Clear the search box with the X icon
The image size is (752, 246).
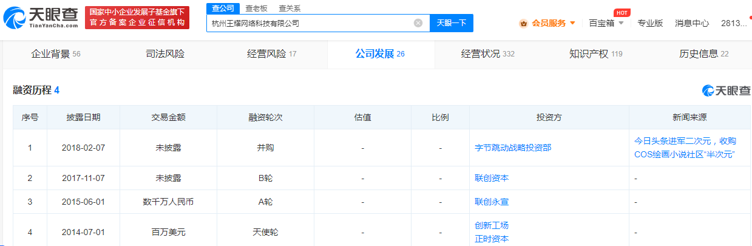pos(418,23)
